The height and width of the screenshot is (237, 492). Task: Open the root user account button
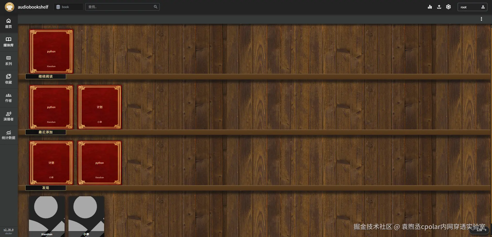pos(472,7)
